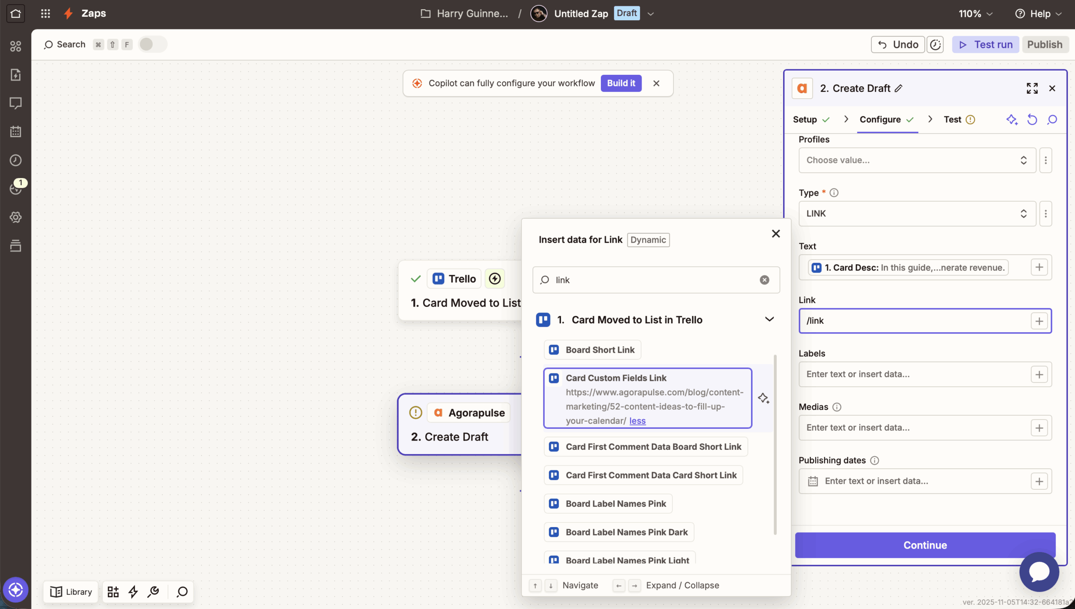Click the AI sparkle icon beside Card Custom Fields Link
The image size is (1075, 609).
click(763, 398)
